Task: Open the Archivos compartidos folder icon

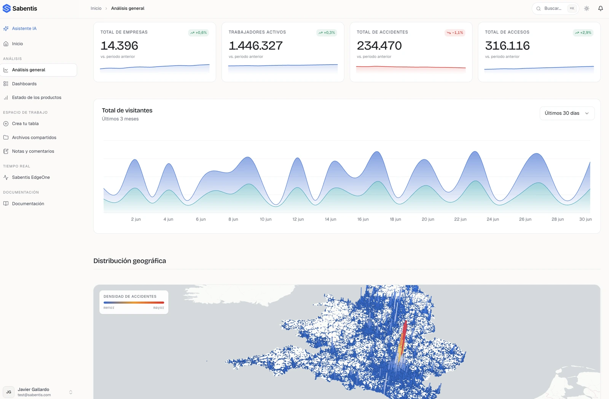Action: [6, 137]
